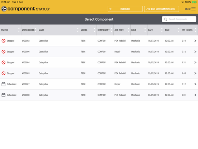Click the search magnifier icon
This screenshot has width=198, height=149.
click(165, 19)
